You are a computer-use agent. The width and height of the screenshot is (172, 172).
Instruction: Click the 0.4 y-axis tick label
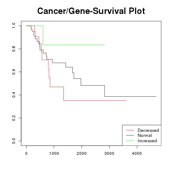[14, 95]
